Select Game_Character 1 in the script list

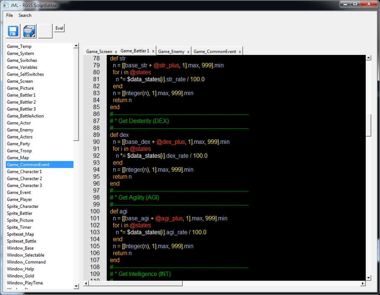[39, 172]
